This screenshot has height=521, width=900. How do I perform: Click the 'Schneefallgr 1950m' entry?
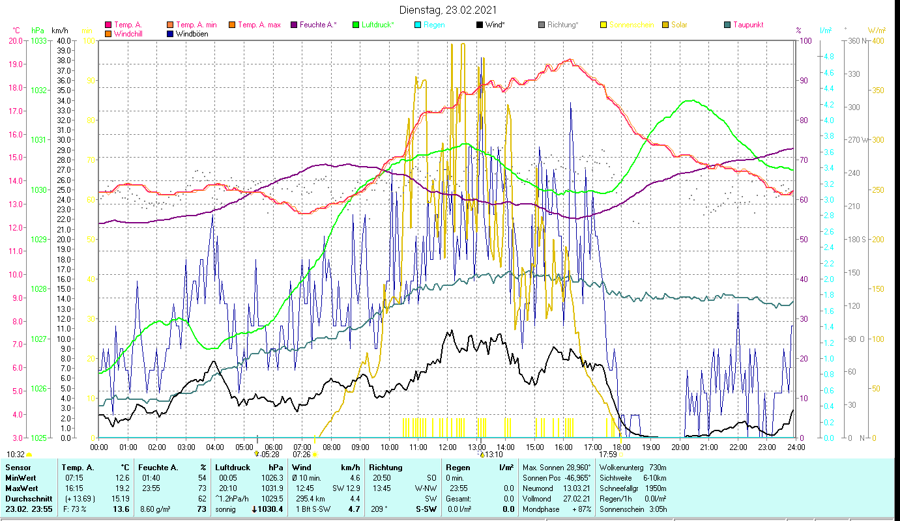pos(633,488)
